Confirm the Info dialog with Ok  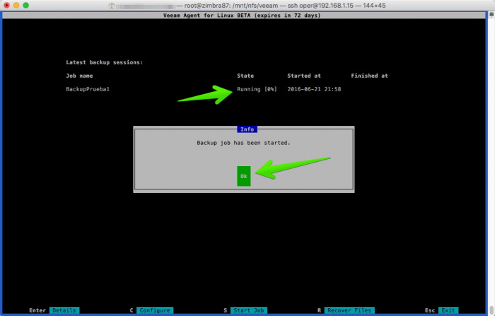pyautogui.click(x=244, y=176)
